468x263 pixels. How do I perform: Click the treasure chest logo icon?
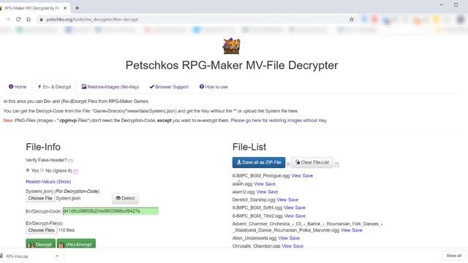(x=231, y=46)
